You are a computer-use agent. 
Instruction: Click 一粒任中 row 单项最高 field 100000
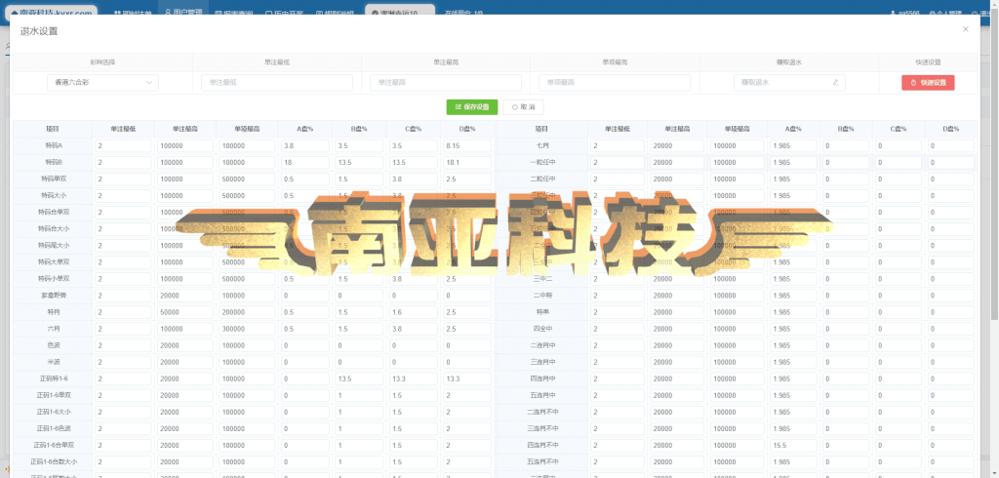738,162
